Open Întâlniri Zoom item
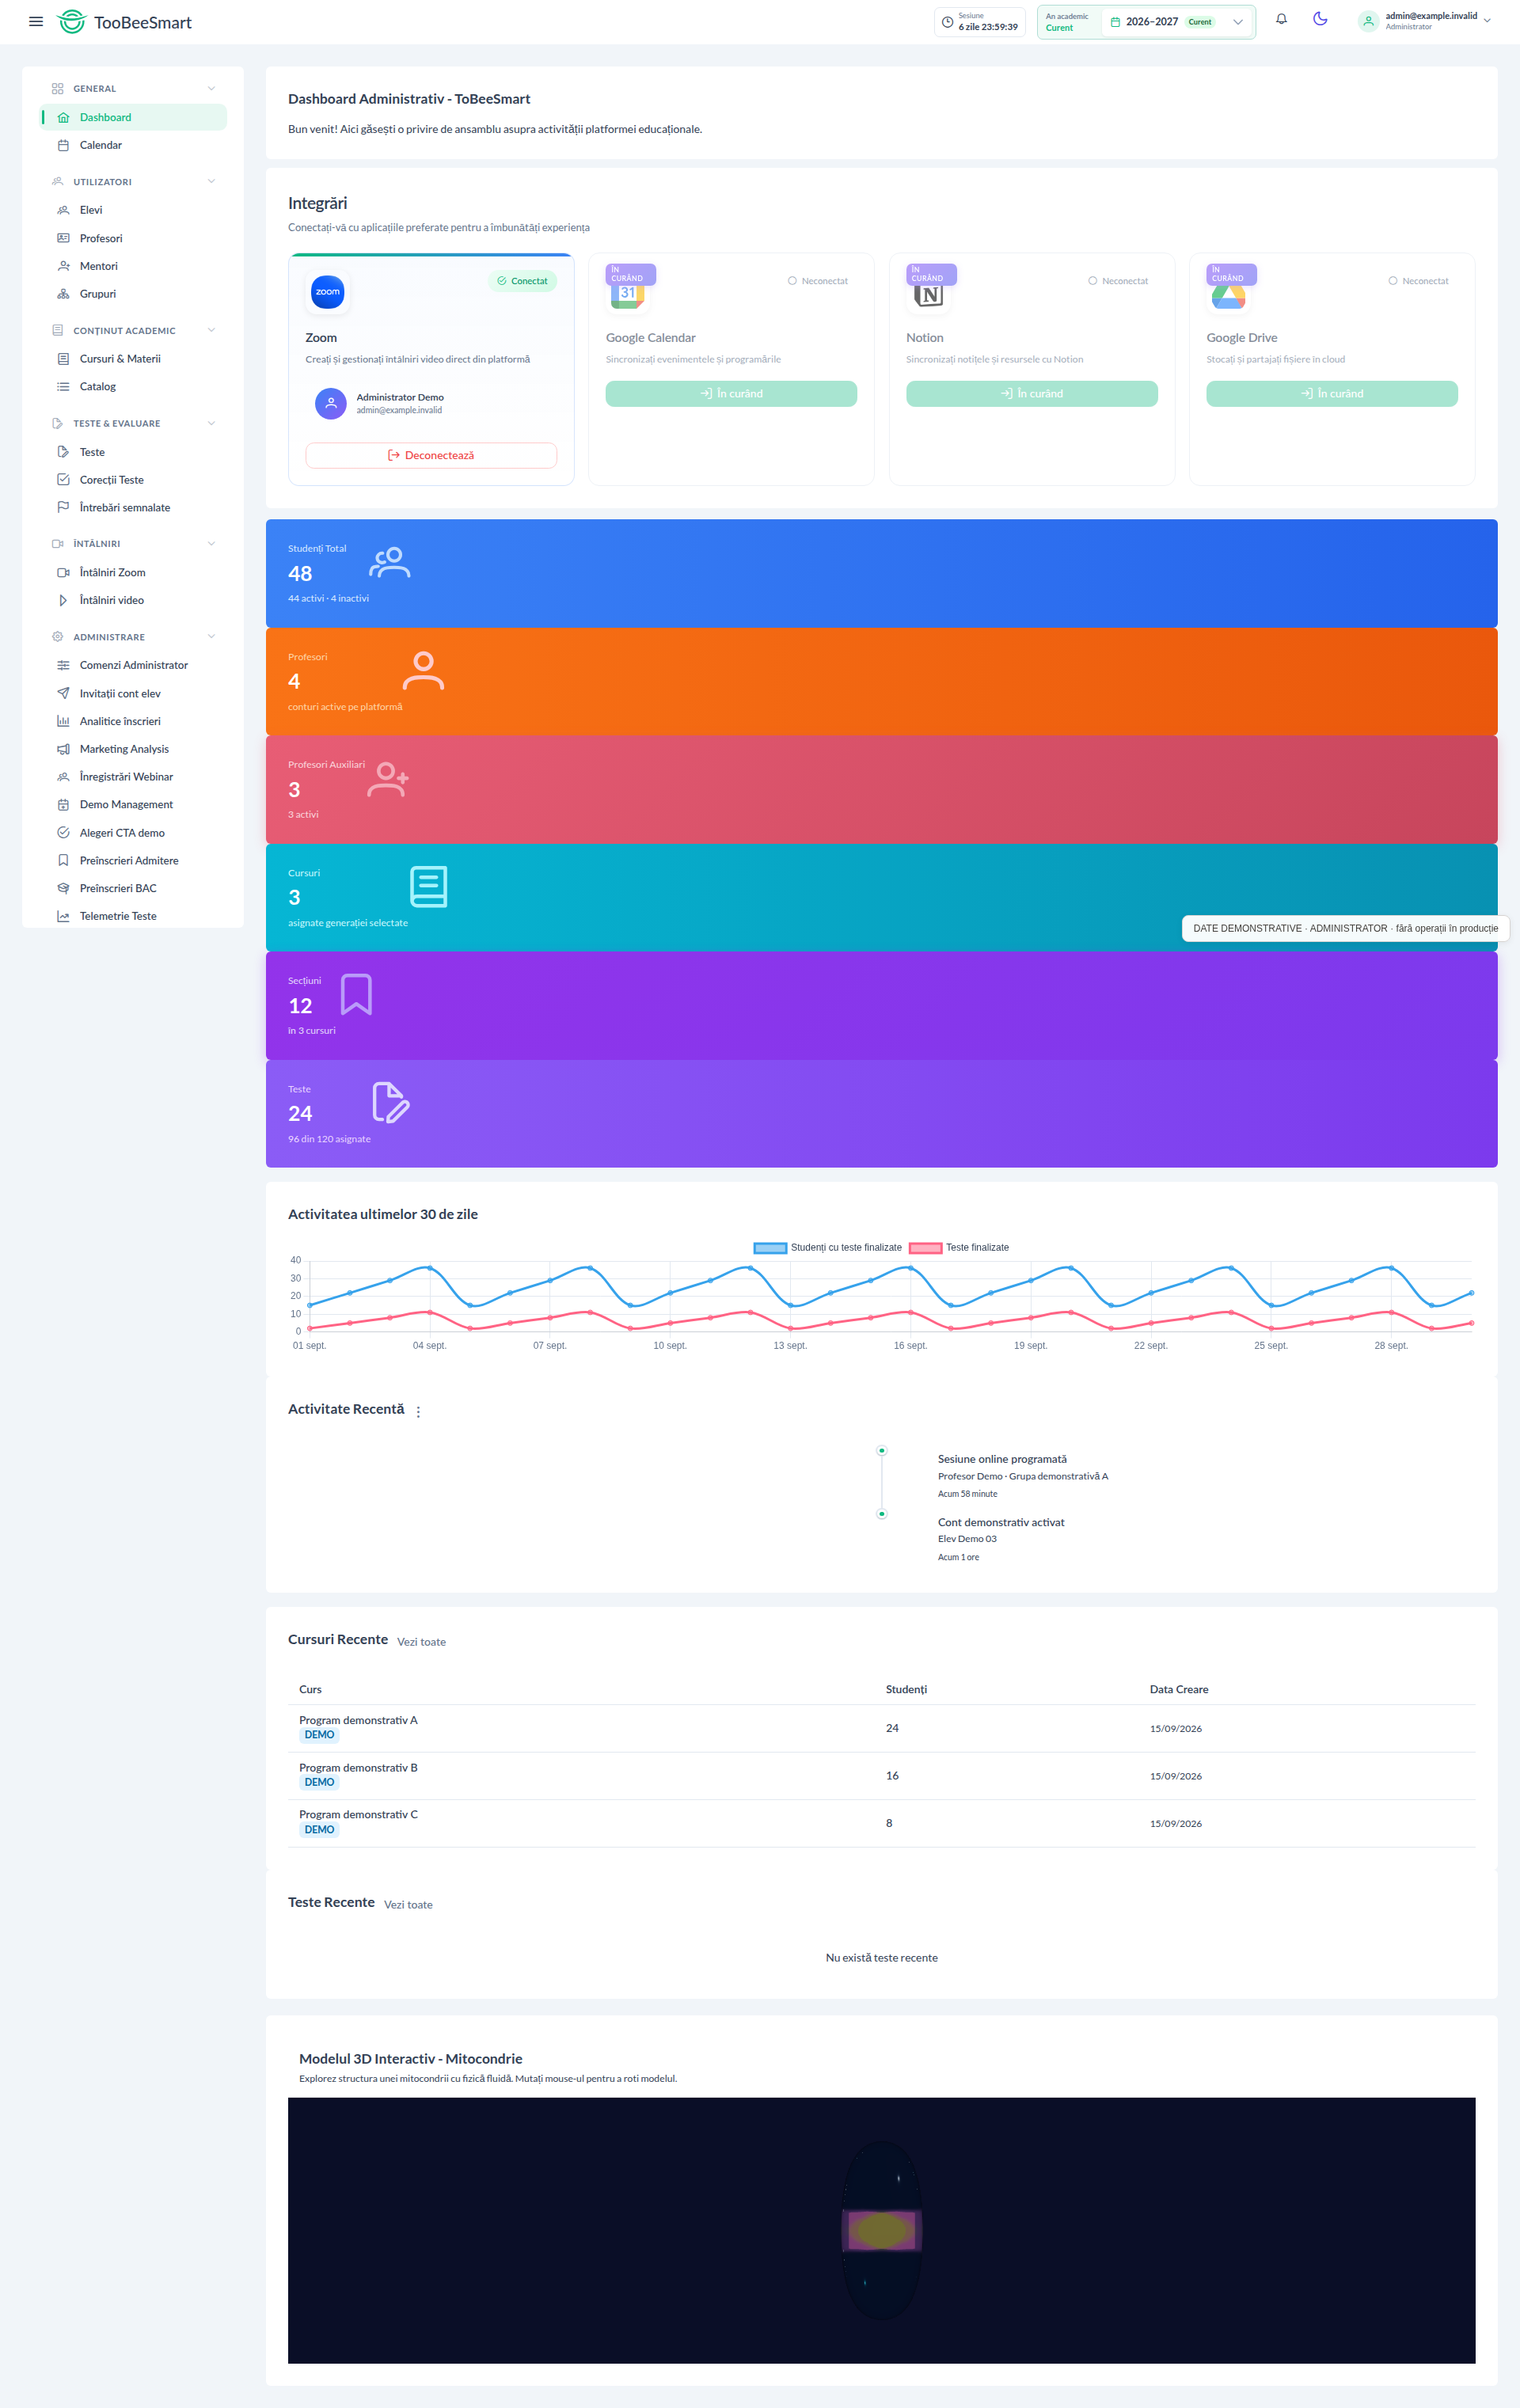This screenshot has height=2408, width=1520. (133, 573)
